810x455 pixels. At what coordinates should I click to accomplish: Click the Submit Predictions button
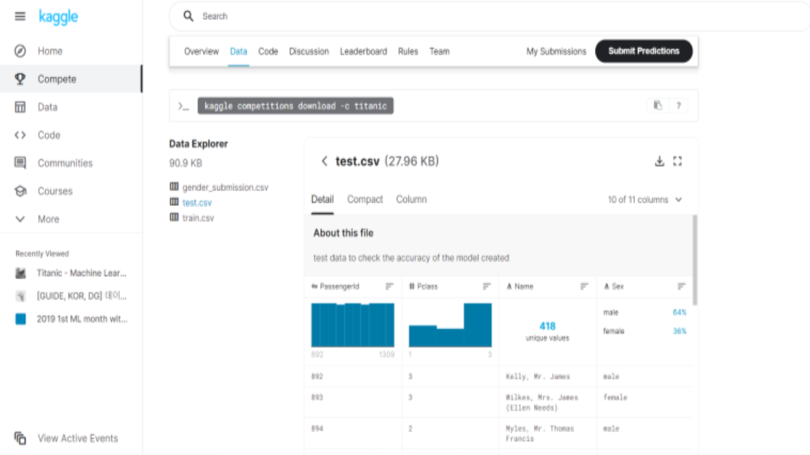643,51
